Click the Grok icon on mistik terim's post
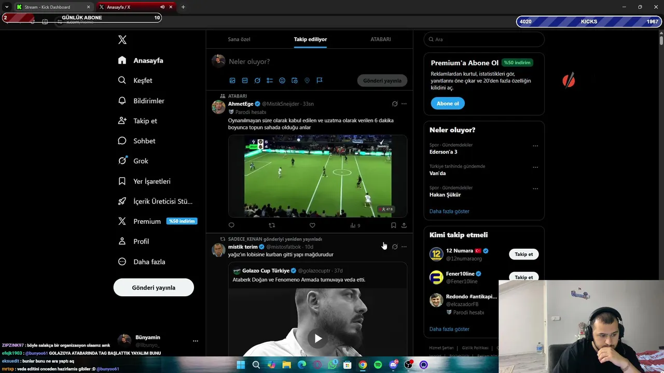664x373 pixels. pos(395,247)
